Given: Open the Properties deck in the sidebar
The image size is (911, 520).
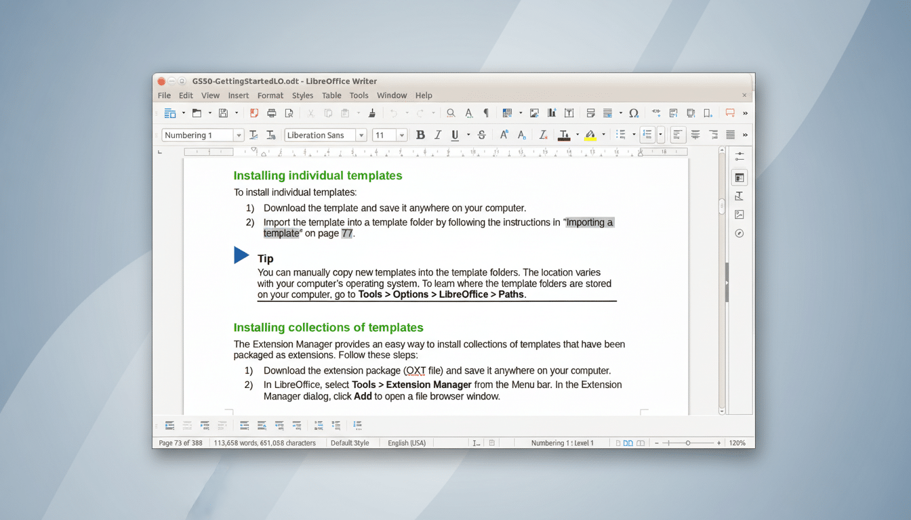Looking at the screenshot, I should pos(739,177).
